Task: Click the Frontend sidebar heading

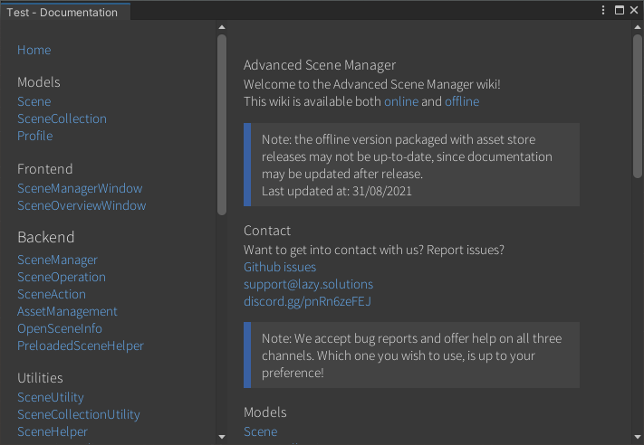Action: [45, 169]
